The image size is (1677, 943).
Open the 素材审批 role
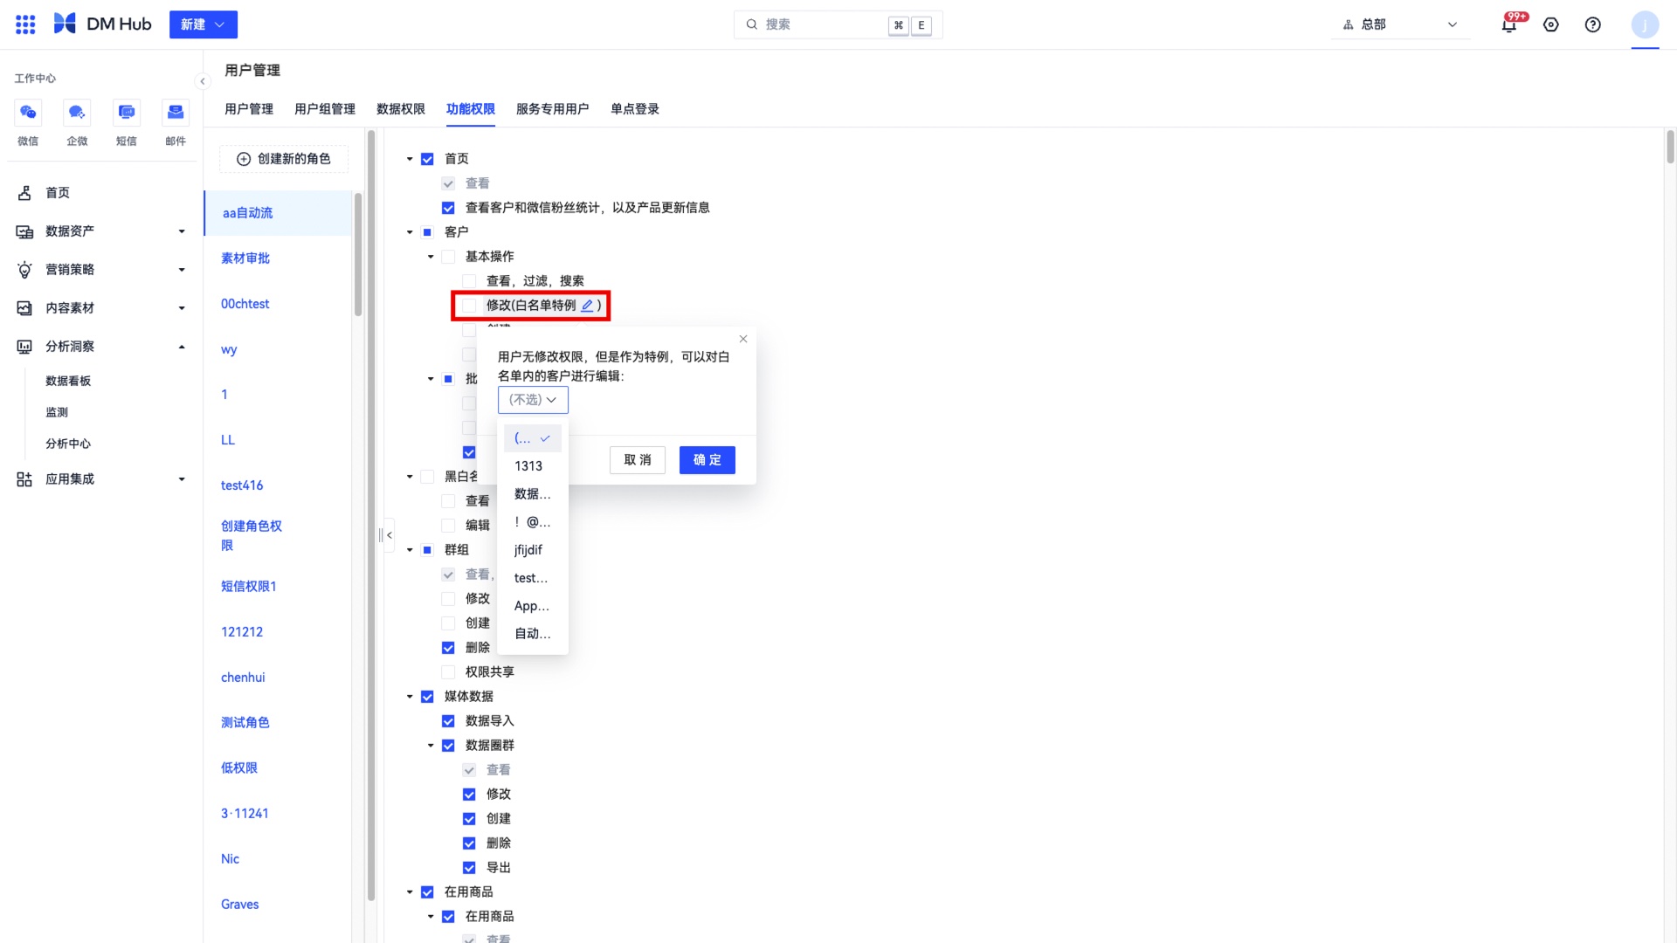(245, 258)
